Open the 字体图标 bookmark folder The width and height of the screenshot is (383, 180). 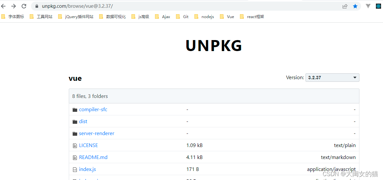[x=13, y=16]
